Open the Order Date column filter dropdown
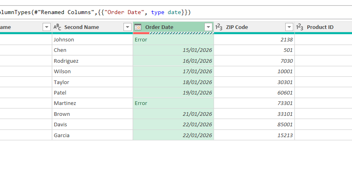Viewport: 352px width, 181px height. (208, 27)
